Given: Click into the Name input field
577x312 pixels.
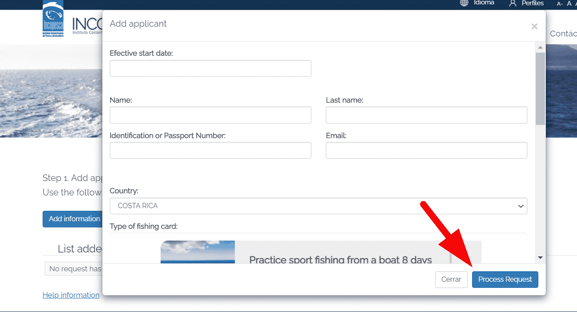Looking at the screenshot, I should pos(210,115).
